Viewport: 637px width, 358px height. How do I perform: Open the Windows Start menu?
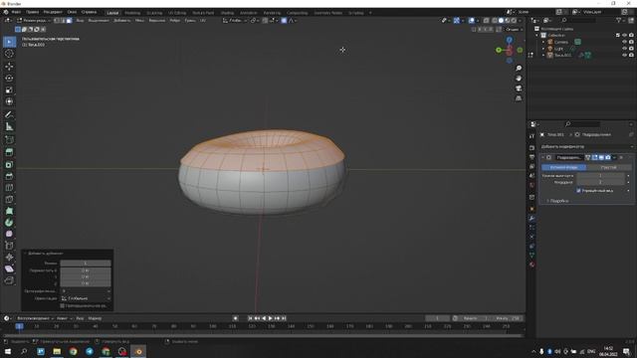click(8, 351)
